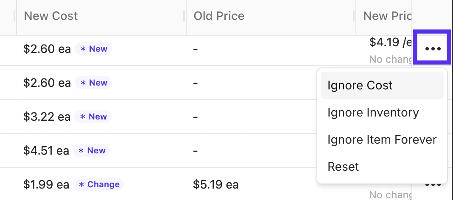Select Ignore Cost from the menu

click(x=360, y=85)
